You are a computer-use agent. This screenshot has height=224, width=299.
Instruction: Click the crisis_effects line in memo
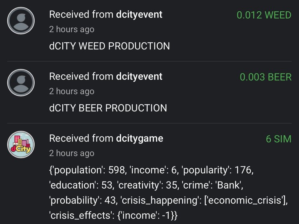(x=113, y=215)
